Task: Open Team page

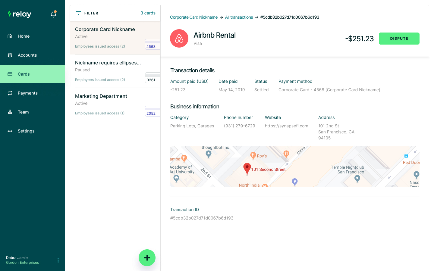Action: coord(33,112)
